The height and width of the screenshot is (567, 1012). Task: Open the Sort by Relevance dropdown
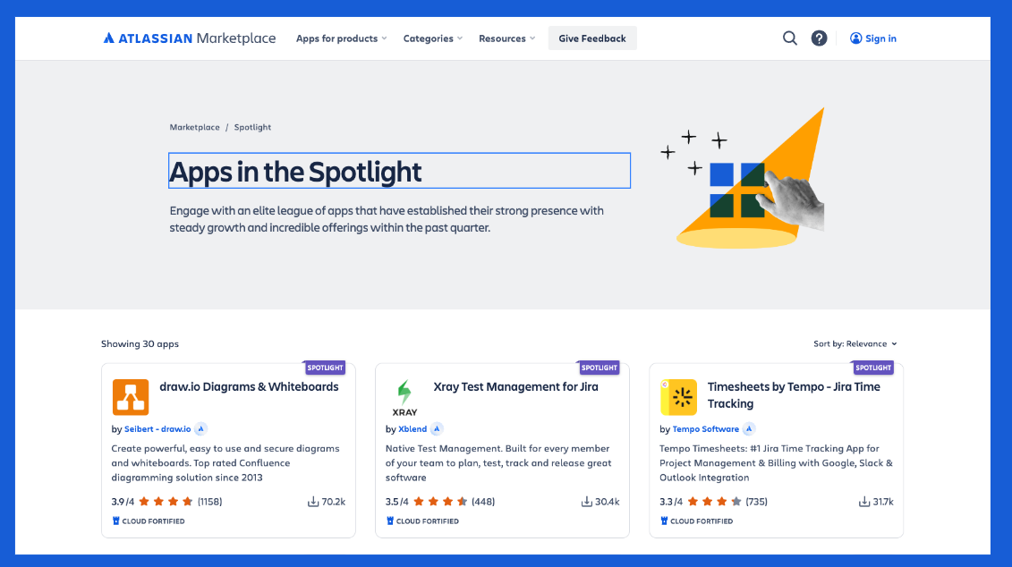pyautogui.click(x=854, y=343)
